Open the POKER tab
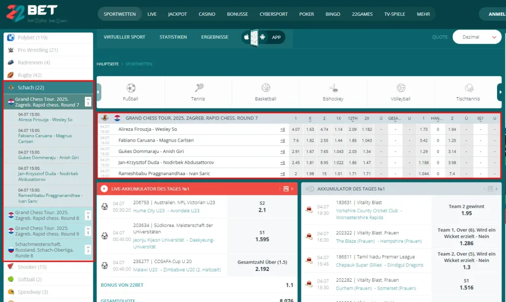Image resolution: width=506 pixels, height=302 pixels. pos(306,14)
